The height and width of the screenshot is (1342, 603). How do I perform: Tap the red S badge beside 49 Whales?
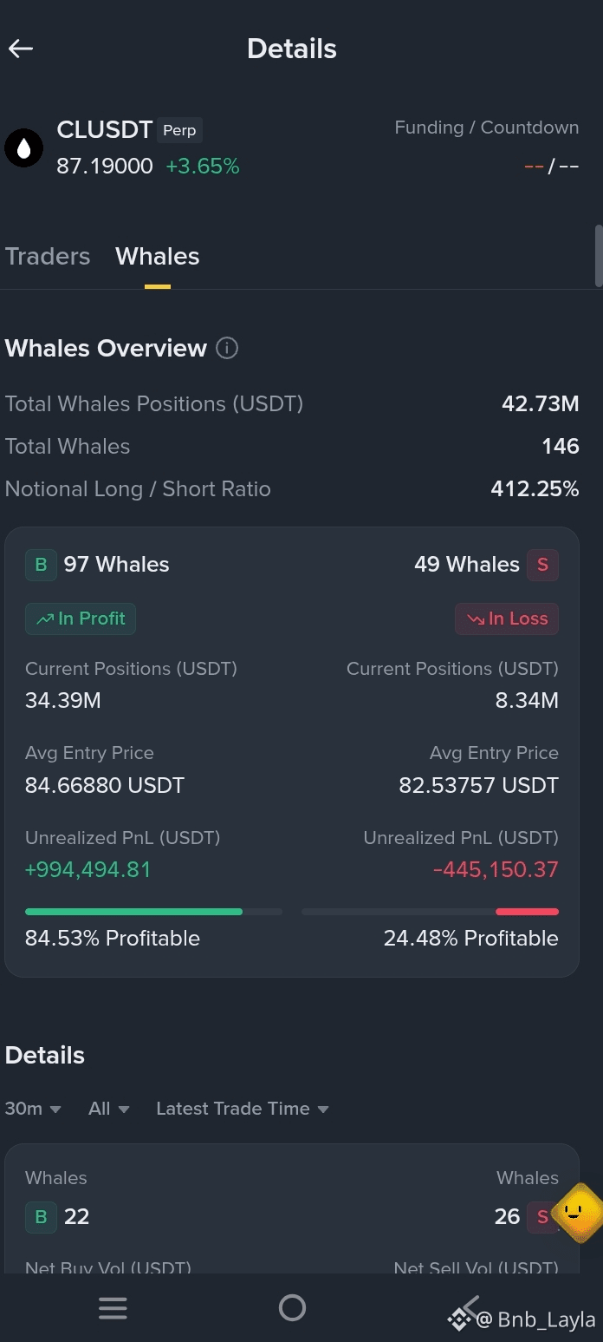[x=542, y=565]
